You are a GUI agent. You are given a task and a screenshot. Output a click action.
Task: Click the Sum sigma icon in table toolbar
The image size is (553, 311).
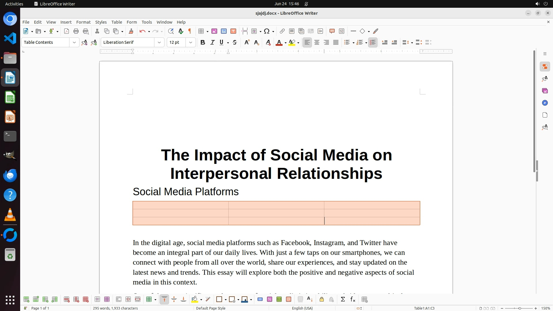[343, 299]
